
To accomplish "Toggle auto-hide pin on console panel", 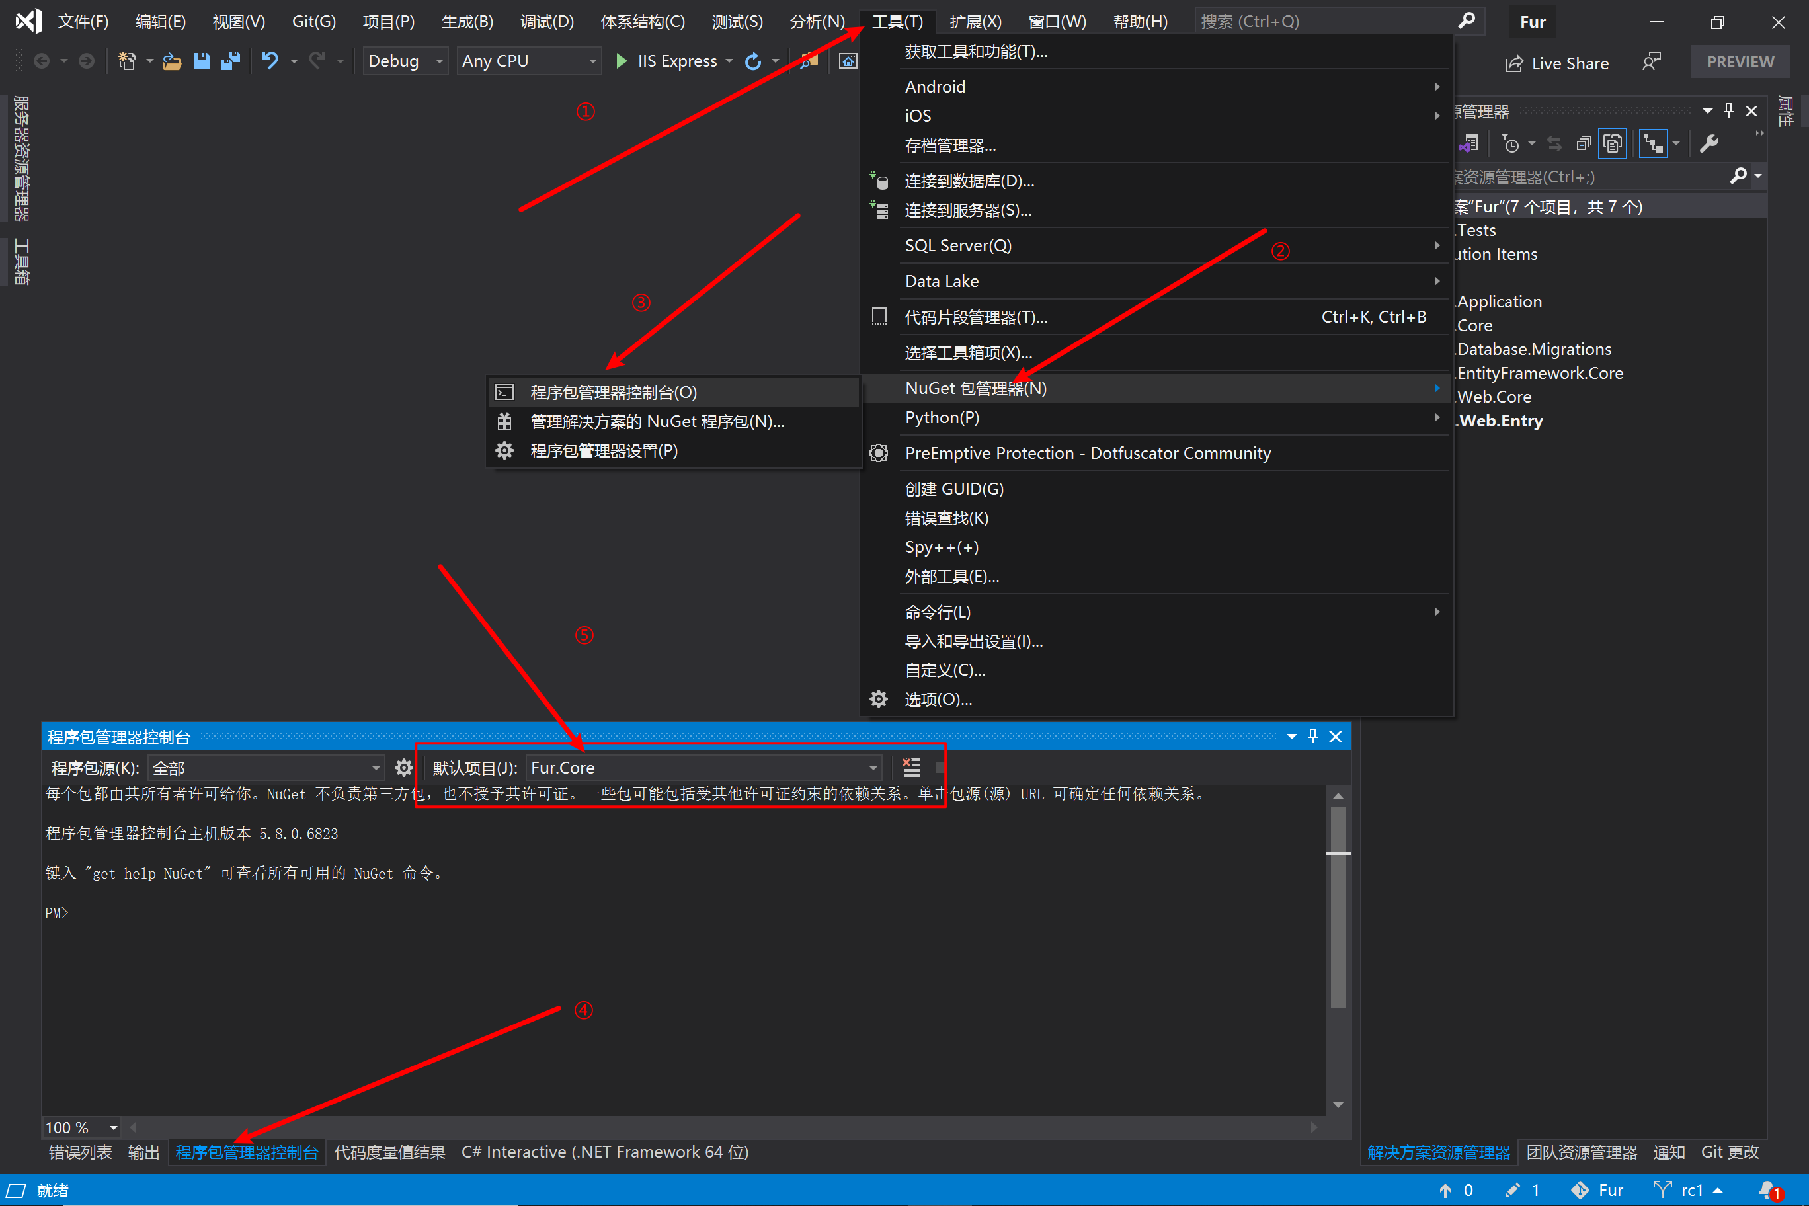I will pos(1313,736).
